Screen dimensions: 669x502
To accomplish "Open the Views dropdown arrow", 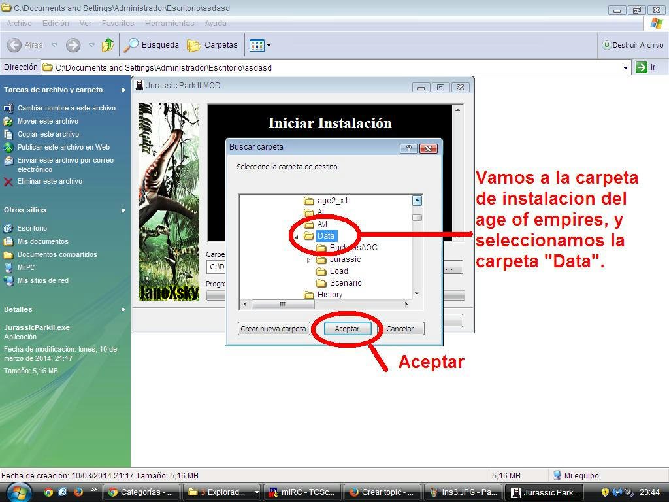I will tap(269, 45).
